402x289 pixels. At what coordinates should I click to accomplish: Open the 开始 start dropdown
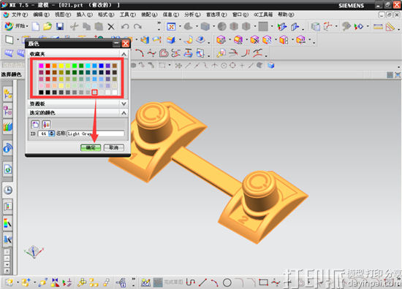(x=16, y=26)
